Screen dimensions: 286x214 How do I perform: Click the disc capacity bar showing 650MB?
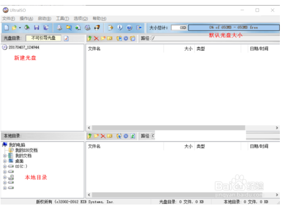[x=234, y=27]
